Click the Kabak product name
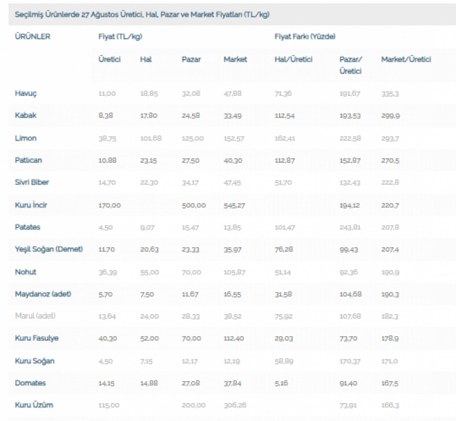456x421 pixels. (25, 115)
